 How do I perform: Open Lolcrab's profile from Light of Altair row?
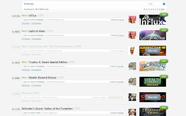click(x=121, y=35)
